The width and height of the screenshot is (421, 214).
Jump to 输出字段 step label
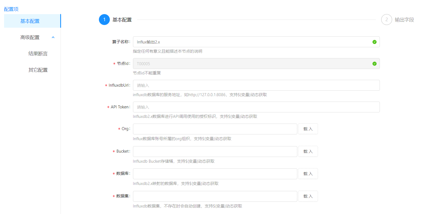click(x=404, y=20)
